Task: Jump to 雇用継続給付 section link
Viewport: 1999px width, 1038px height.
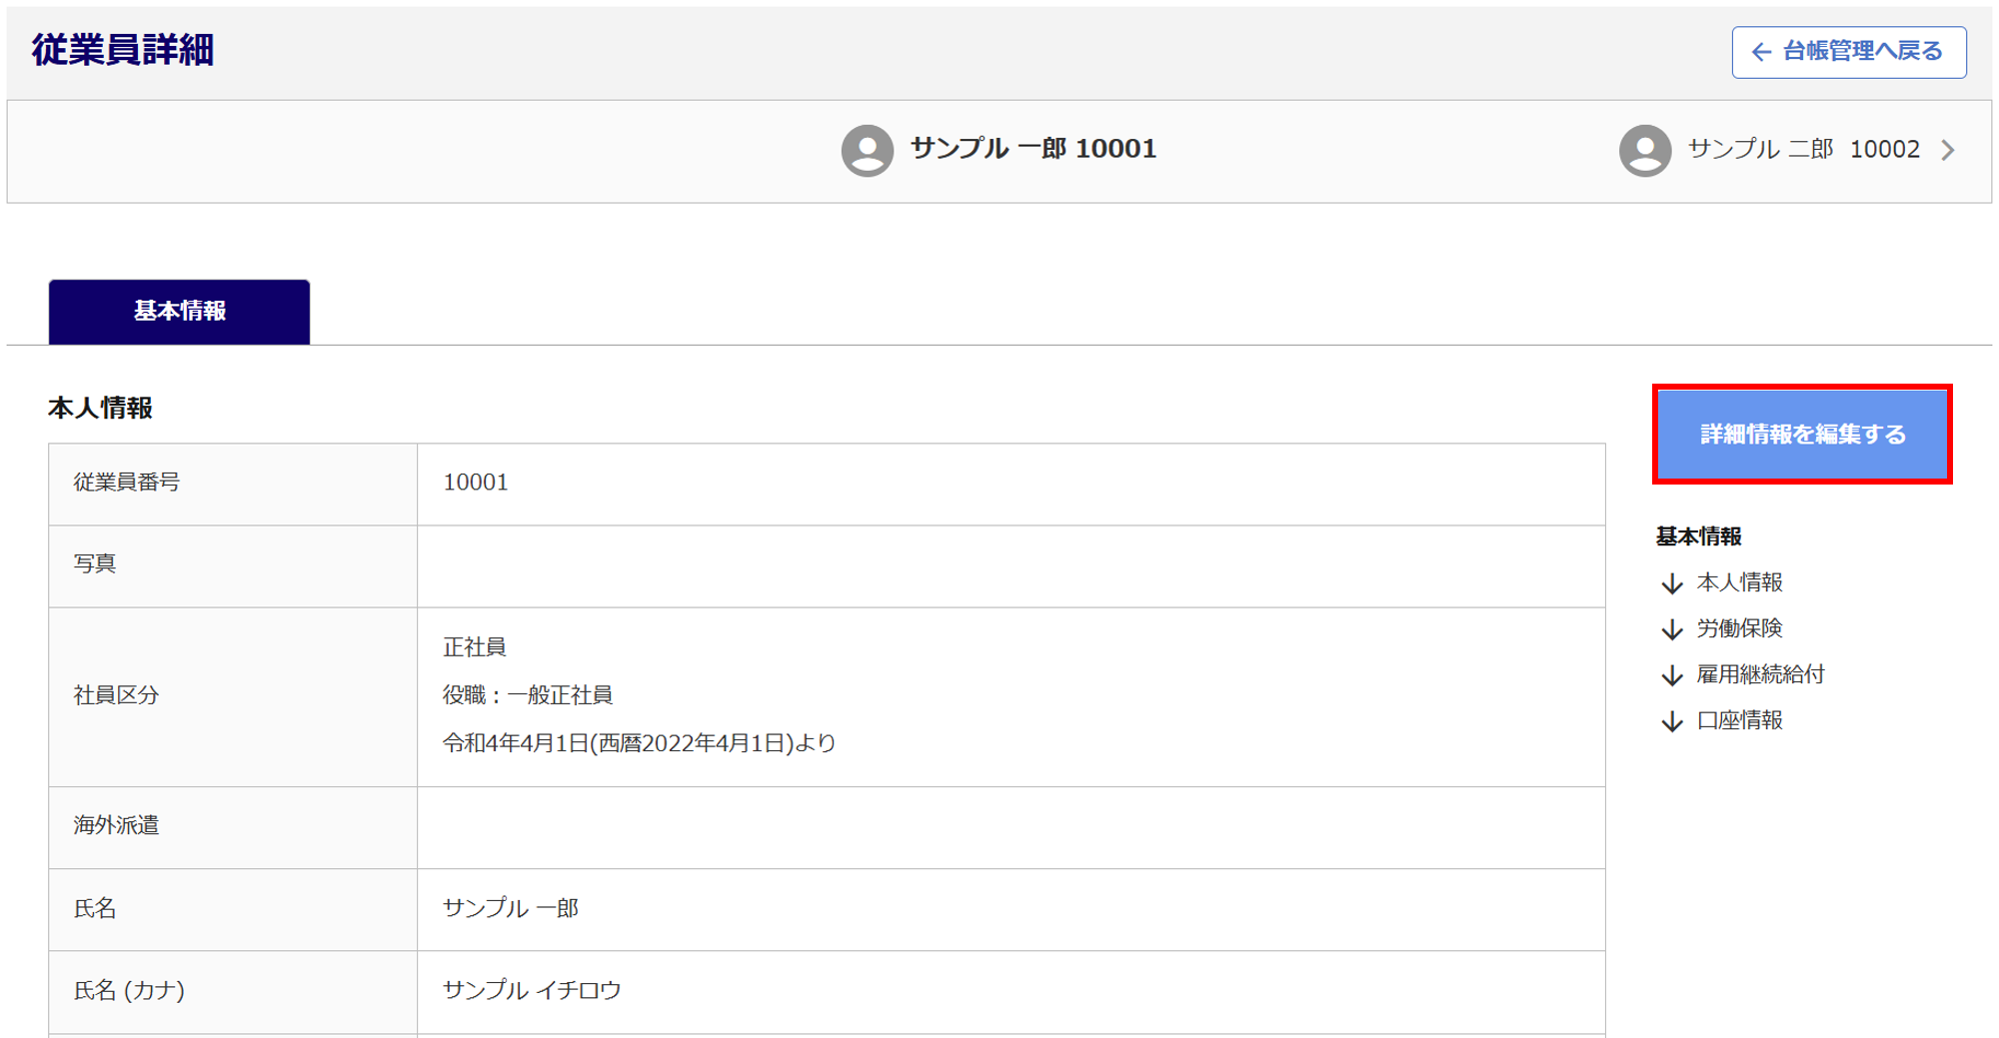Action: point(1760,674)
